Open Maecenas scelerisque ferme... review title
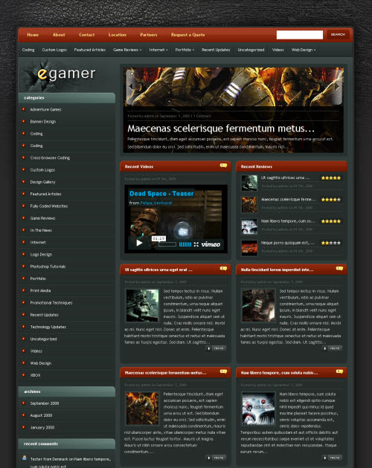372x468 pixels. [288, 199]
